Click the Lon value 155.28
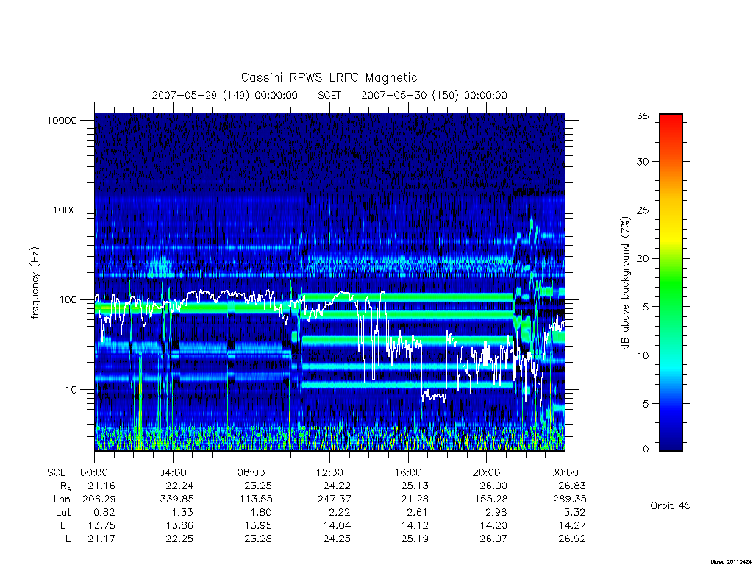Screen dimensions: 753x565 [x=491, y=500]
